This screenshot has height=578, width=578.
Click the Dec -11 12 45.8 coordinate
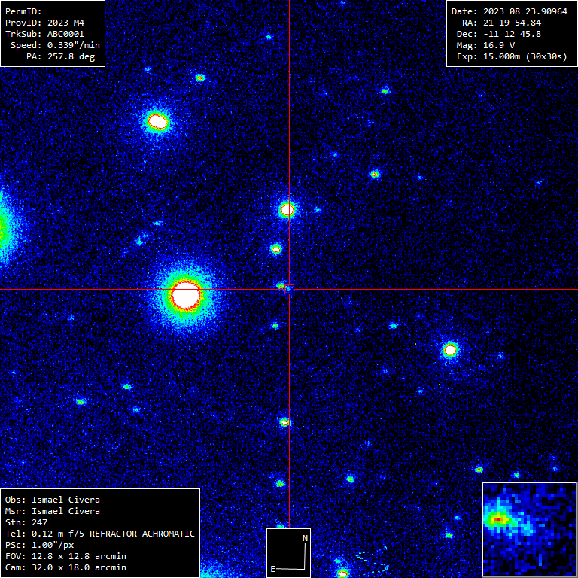(x=499, y=35)
